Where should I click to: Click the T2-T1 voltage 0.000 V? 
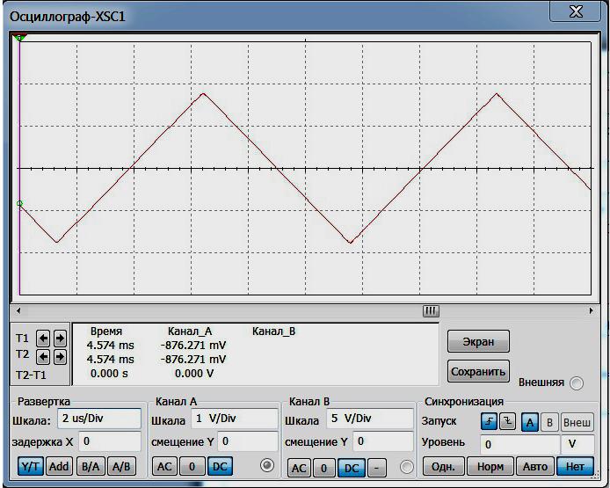(x=194, y=374)
